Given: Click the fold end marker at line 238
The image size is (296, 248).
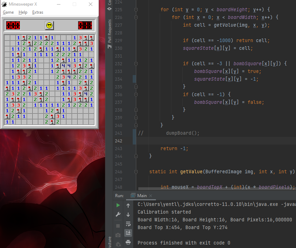Looking at the screenshot, I should point(136,110).
